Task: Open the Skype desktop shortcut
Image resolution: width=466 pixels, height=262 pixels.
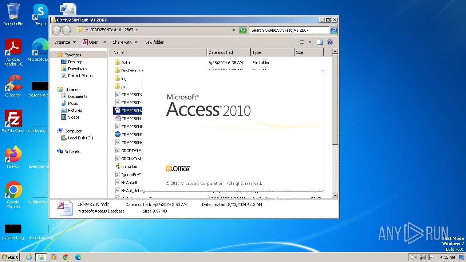Action: (x=40, y=15)
